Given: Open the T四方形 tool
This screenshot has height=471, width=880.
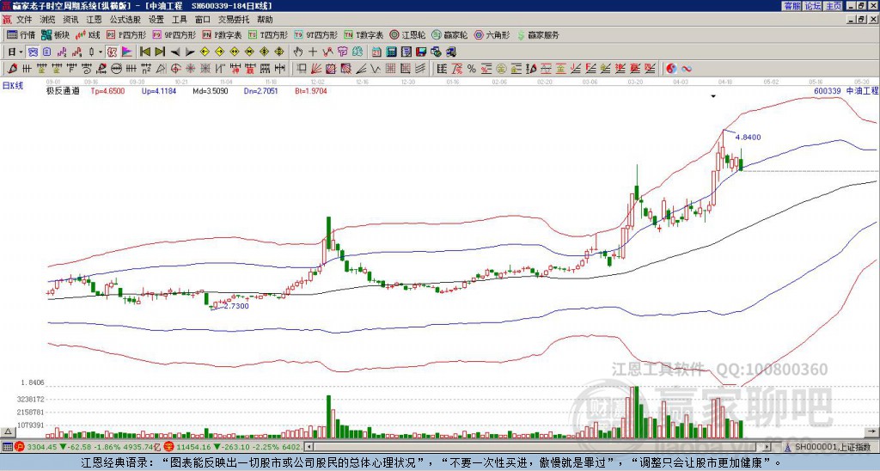Looking at the screenshot, I should pos(268,34).
